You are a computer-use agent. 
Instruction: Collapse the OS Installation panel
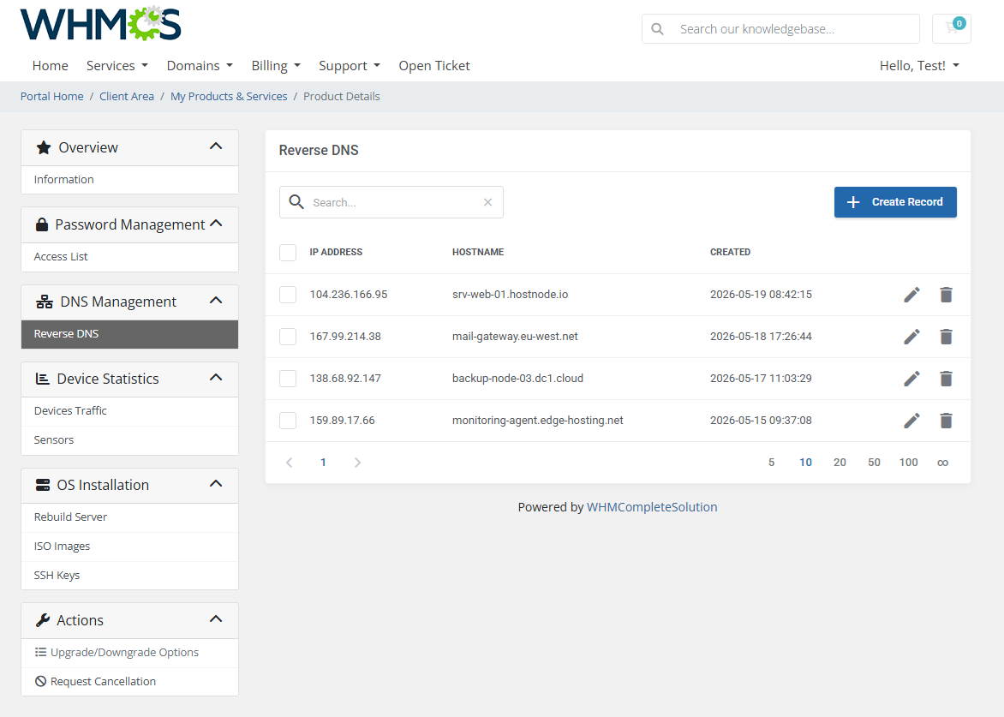[x=216, y=484]
